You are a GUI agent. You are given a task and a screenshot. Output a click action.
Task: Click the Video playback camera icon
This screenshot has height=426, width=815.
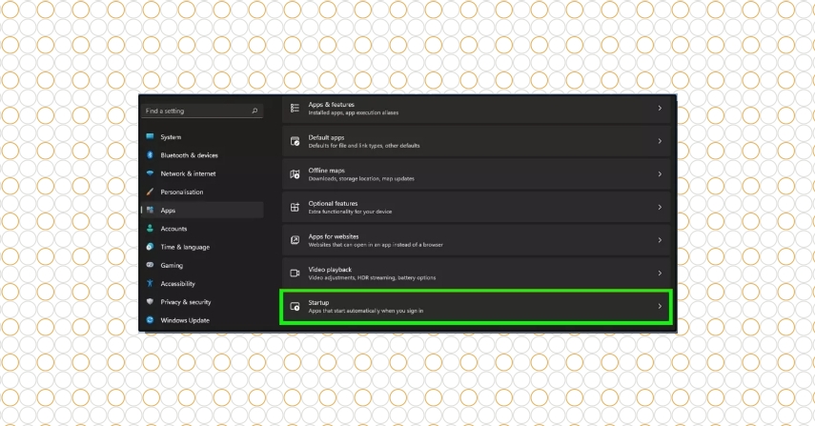295,274
